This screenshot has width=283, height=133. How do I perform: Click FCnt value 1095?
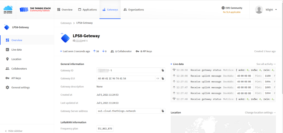[268, 87]
